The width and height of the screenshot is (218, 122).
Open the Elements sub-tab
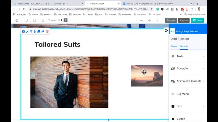point(184,46)
